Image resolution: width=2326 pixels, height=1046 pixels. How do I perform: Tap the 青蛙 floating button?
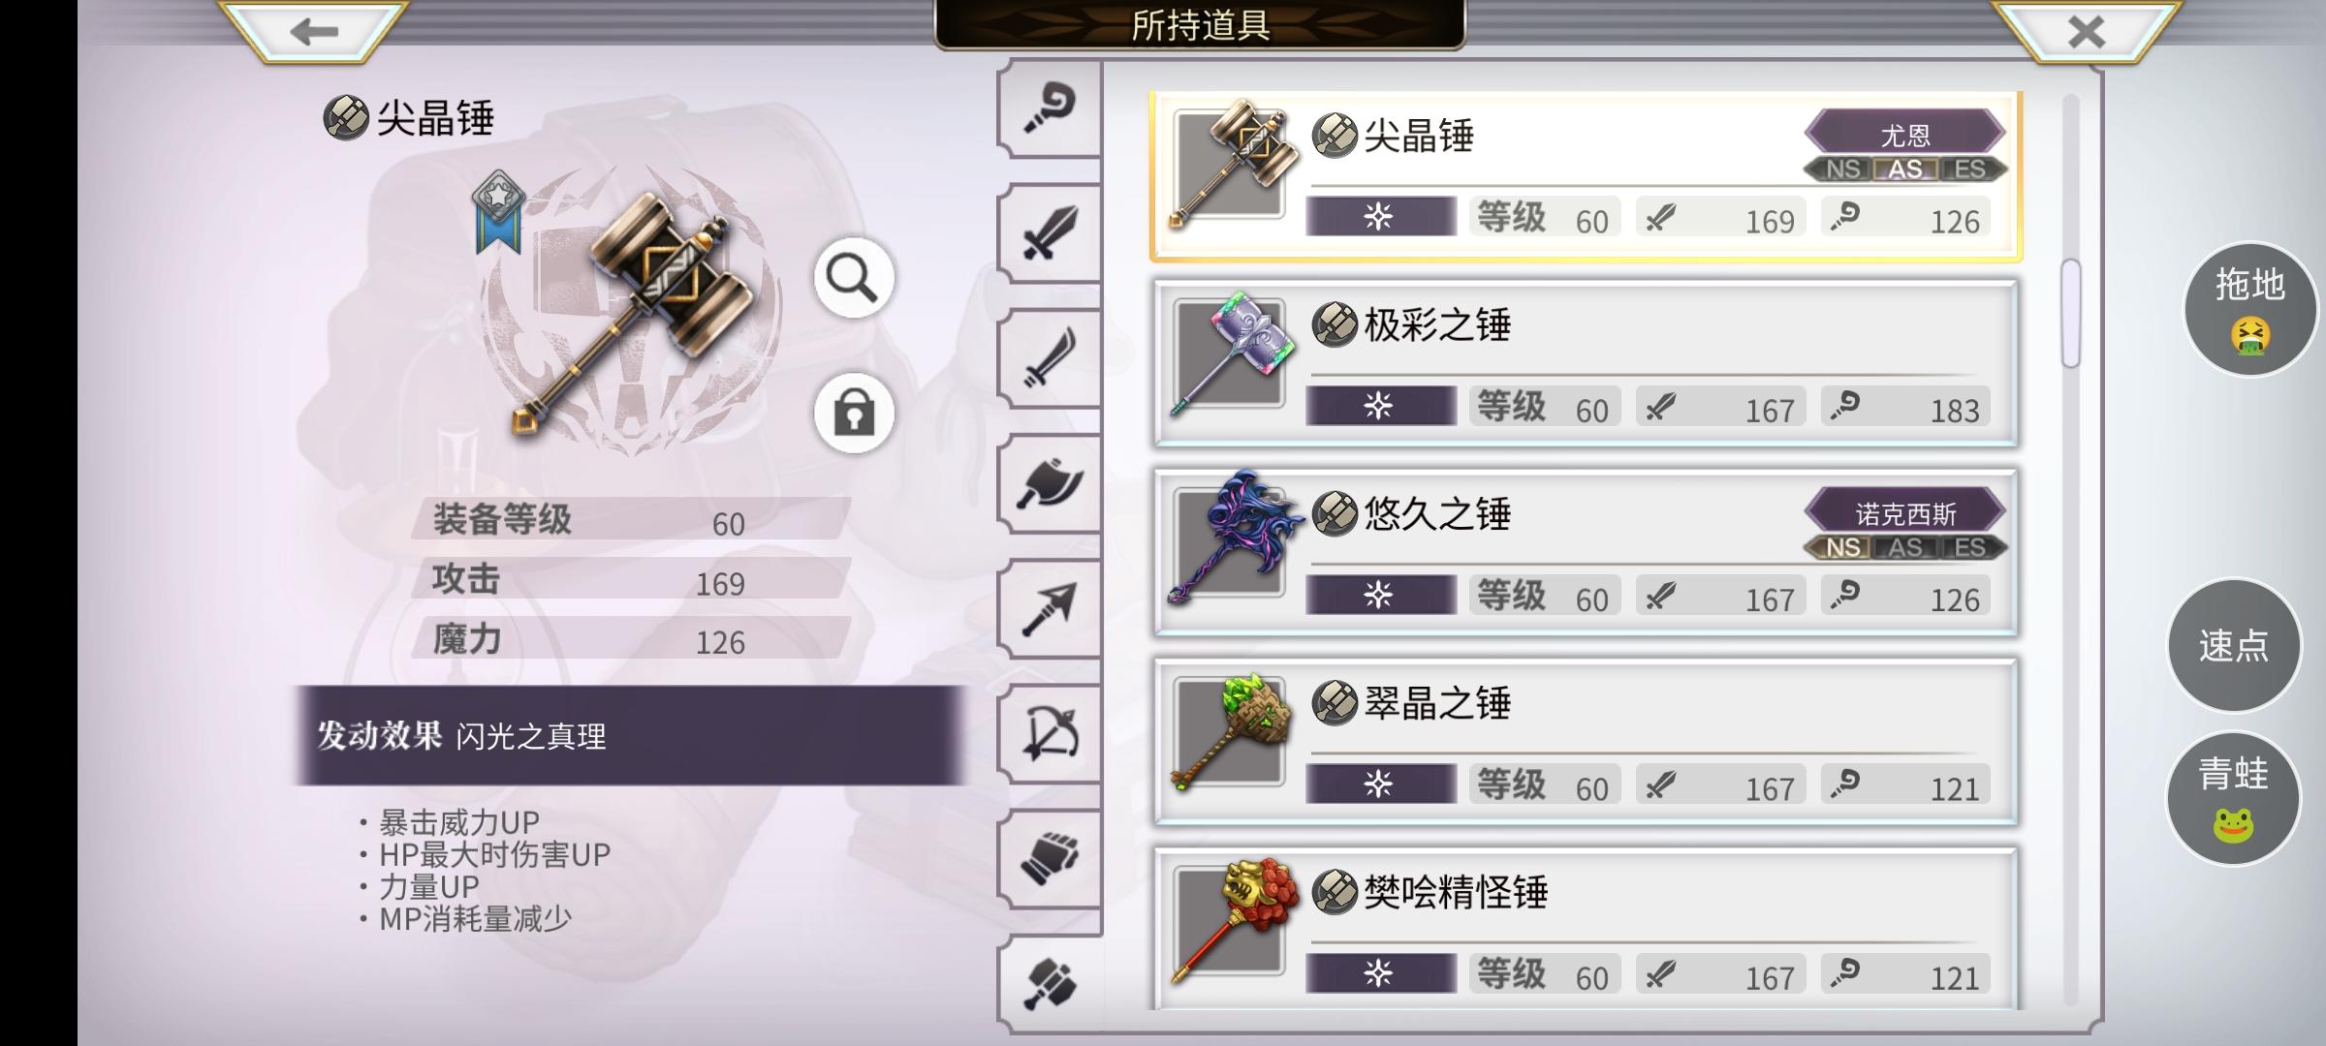2234,797
